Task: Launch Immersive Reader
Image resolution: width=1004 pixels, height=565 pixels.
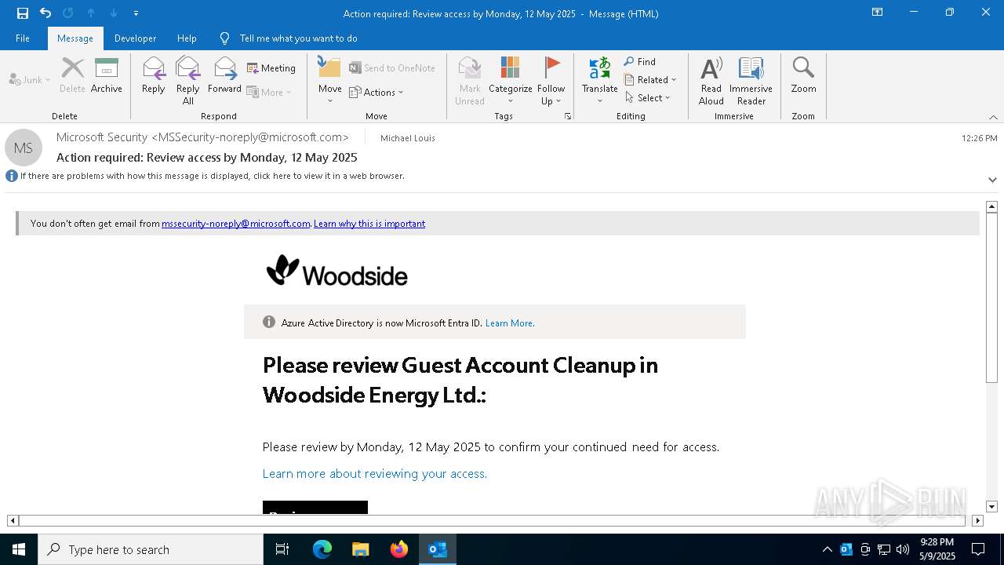Action: (x=751, y=81)
